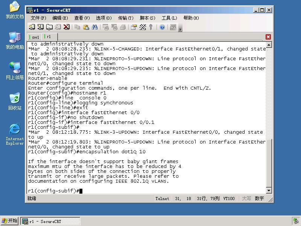The image size is (301, 226).
Task: Click the 'Router>enable' line
Action: [48, 78]
